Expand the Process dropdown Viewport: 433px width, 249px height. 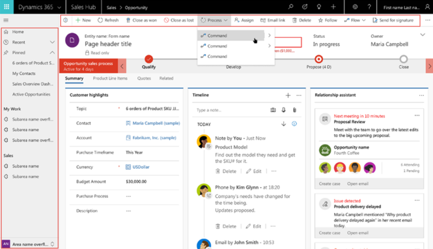pos(214,20)
